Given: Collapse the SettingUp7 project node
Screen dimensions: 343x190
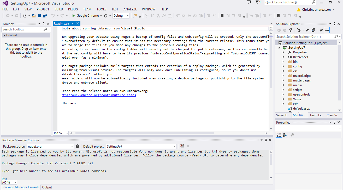Looking at the screenshot, I should pos(279,48).
